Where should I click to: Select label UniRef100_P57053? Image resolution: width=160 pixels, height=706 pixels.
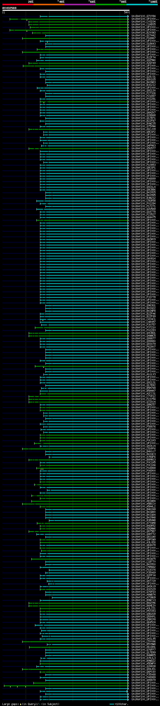click(143, 611)
